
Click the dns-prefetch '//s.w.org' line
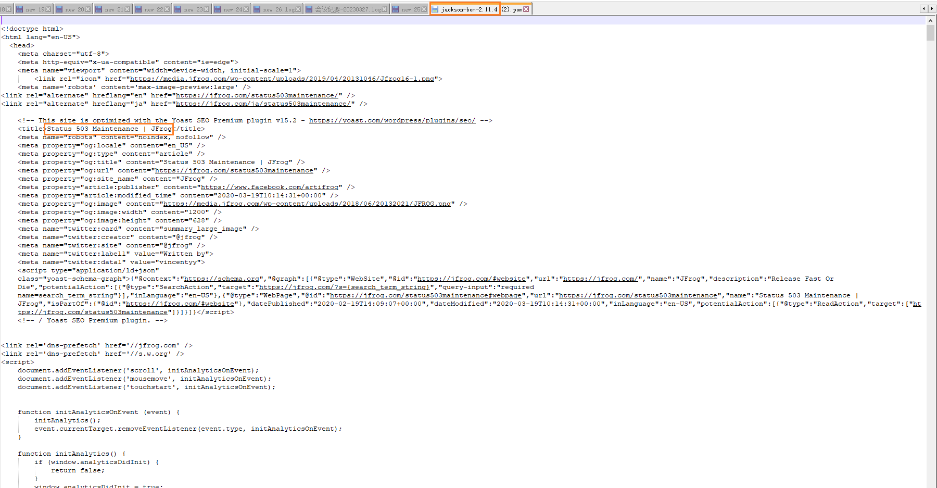click(93, 354)
